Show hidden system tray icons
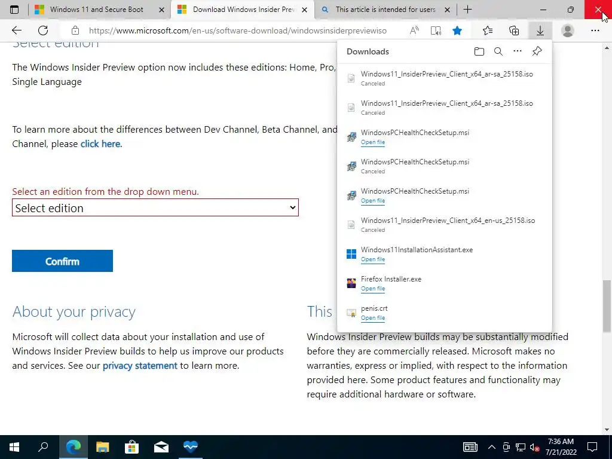 [x=492, y=447]
